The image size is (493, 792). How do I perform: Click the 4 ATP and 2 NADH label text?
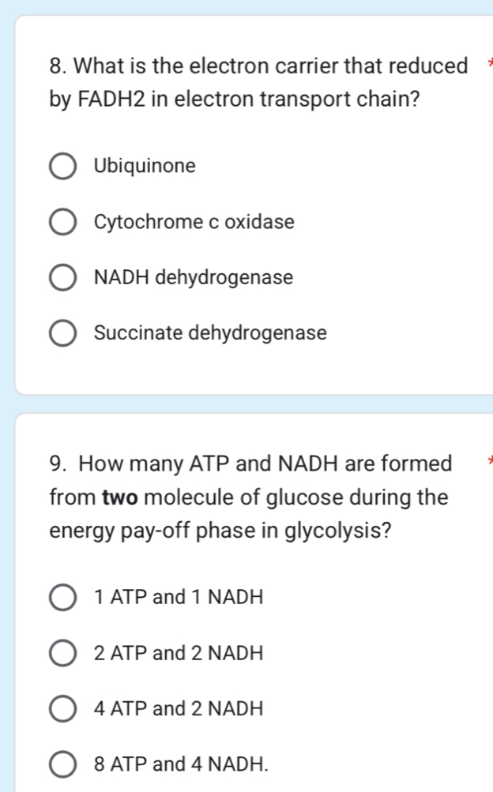(x=176, y=709)
